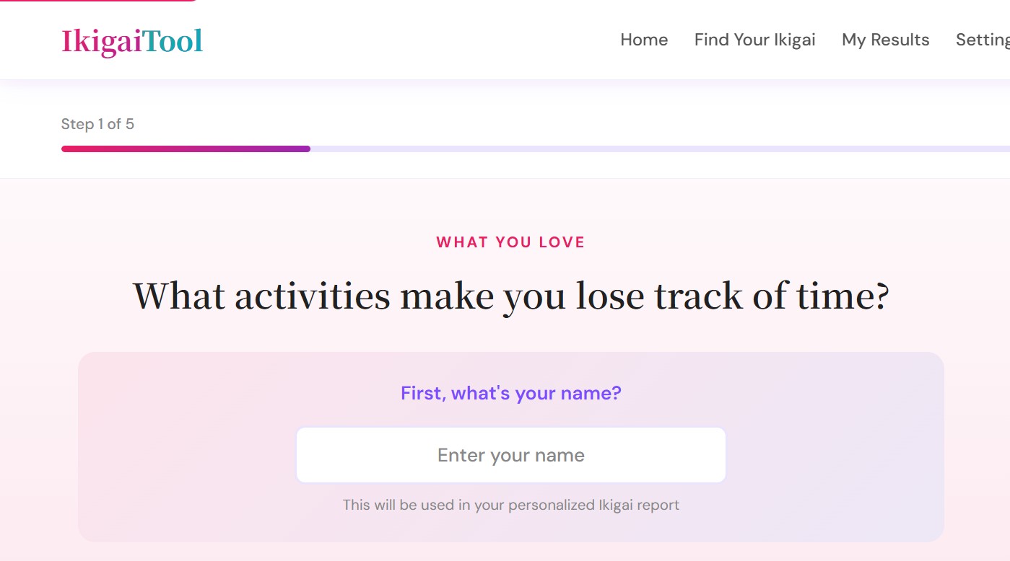Screen dimensions: 1010x561
Task: Click the Step 1 of 5 label
Action: click(x=97, y=124)
